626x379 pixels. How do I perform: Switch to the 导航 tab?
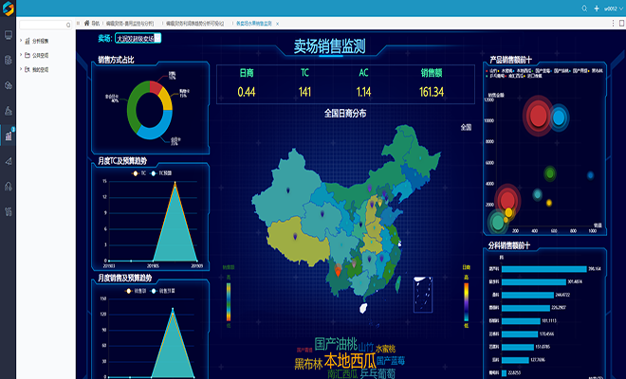95,21
